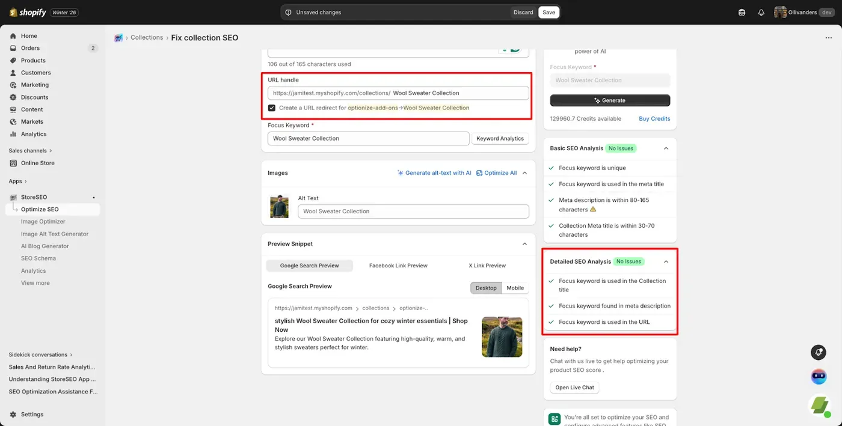Screen dimensions: 842x426
Task: Click Collections in the breadcrumb
Action: coord(147,37)
